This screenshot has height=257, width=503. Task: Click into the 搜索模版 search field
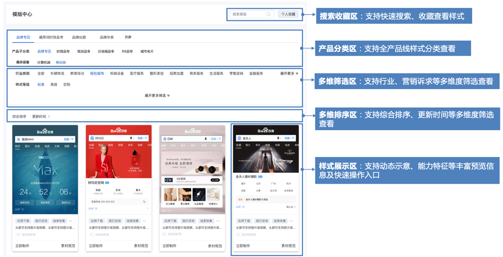tap(247, 14)
